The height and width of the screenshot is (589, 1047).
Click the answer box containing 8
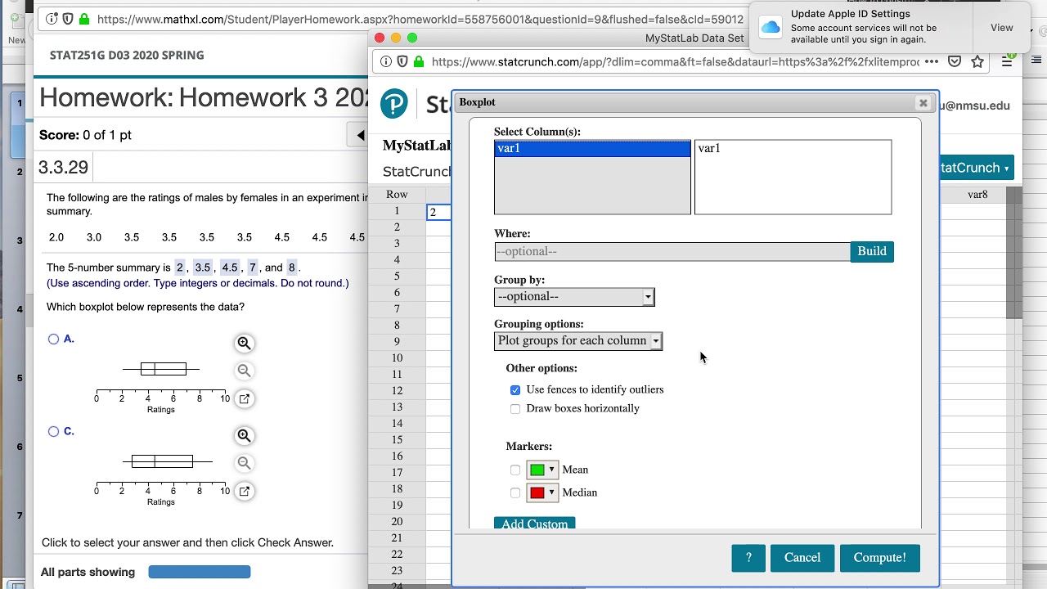pyautogui.click(x=291, y=268)
